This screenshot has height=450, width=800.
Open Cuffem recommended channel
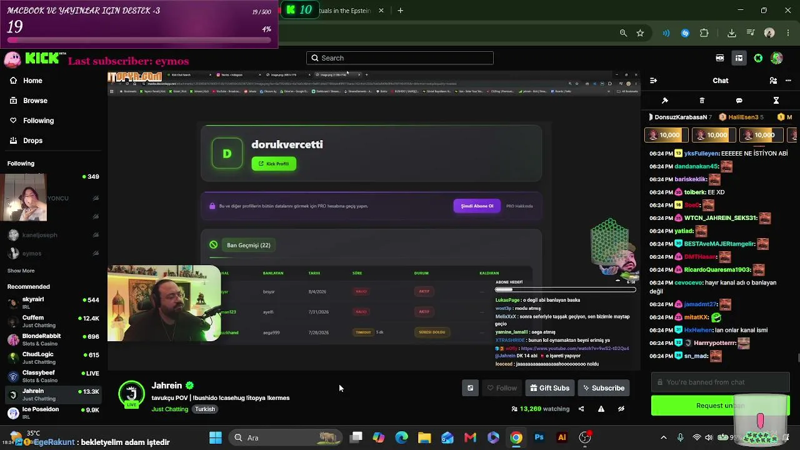click(53, 321)
